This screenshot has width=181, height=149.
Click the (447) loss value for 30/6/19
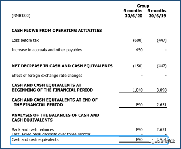click(162, 40)
